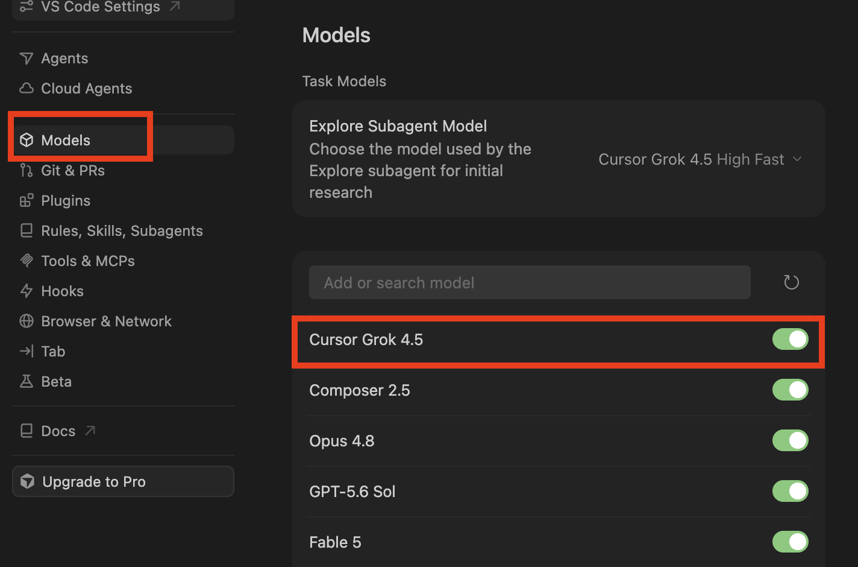858x567 pixels.
Task: Click the Models cube icon
Action: tap(27, 140)
